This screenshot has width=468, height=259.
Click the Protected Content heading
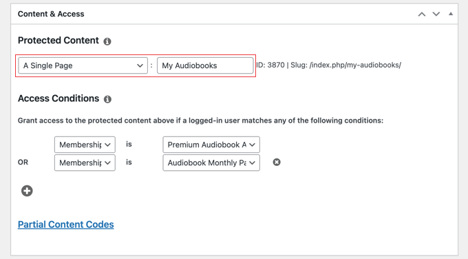click(x=58, y=41)
